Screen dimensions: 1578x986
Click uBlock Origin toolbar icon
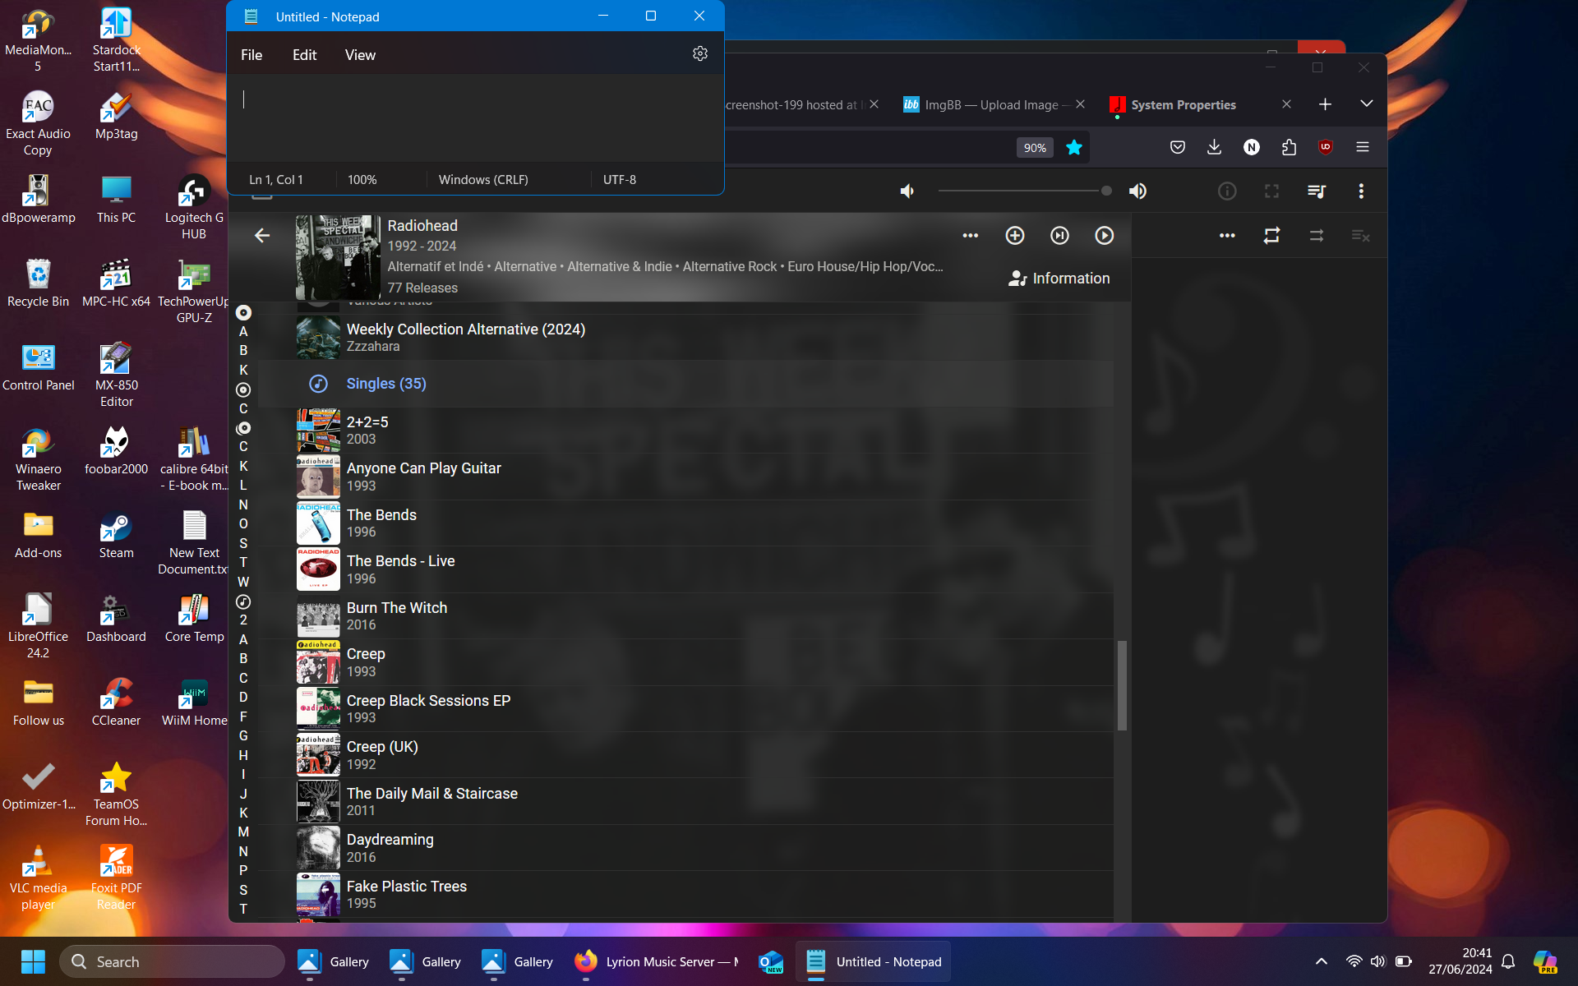1326,147
